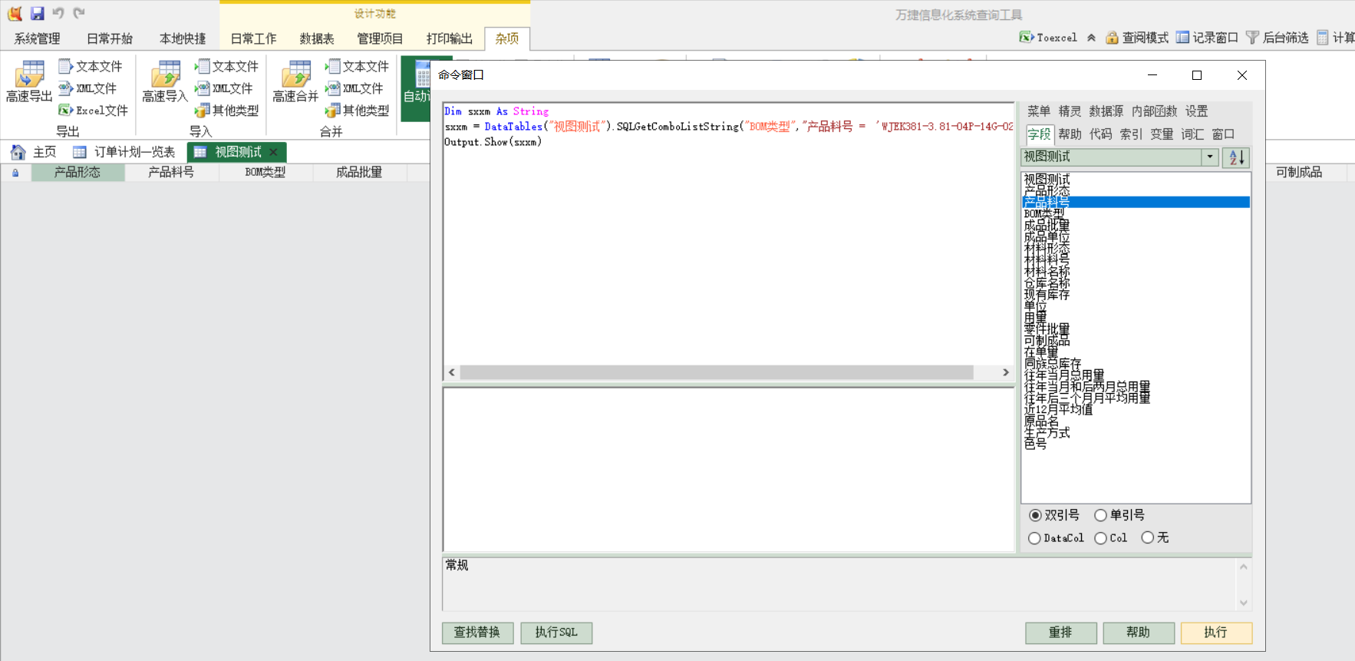Image resolution: width=1355 pixels, height=661 pixels.
Task: Click the undo arrow icon
Action: (x=58, y=13)
